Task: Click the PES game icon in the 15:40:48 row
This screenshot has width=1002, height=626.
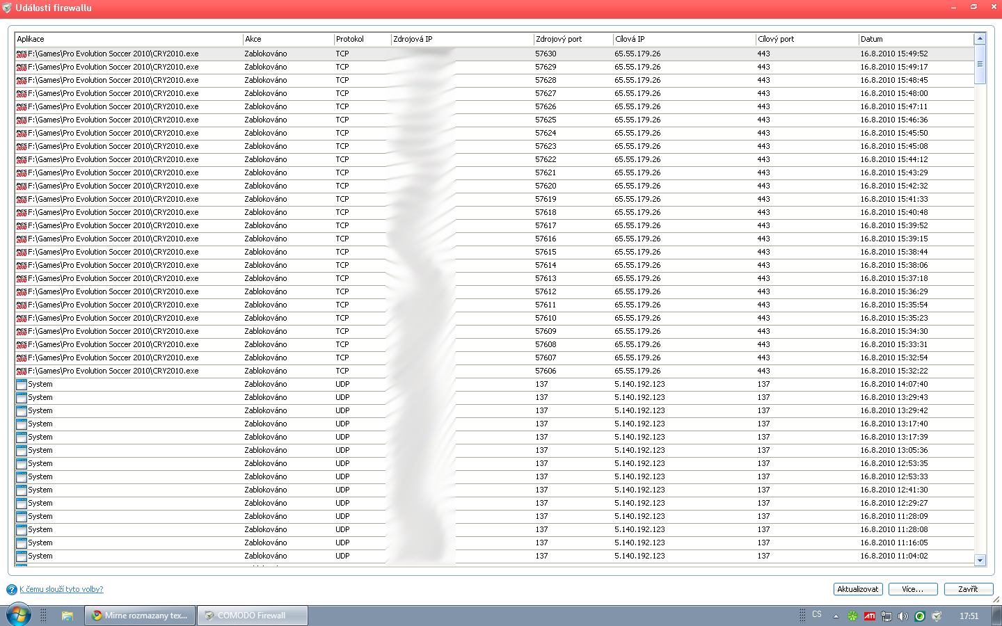Action: tap(22, 213)
